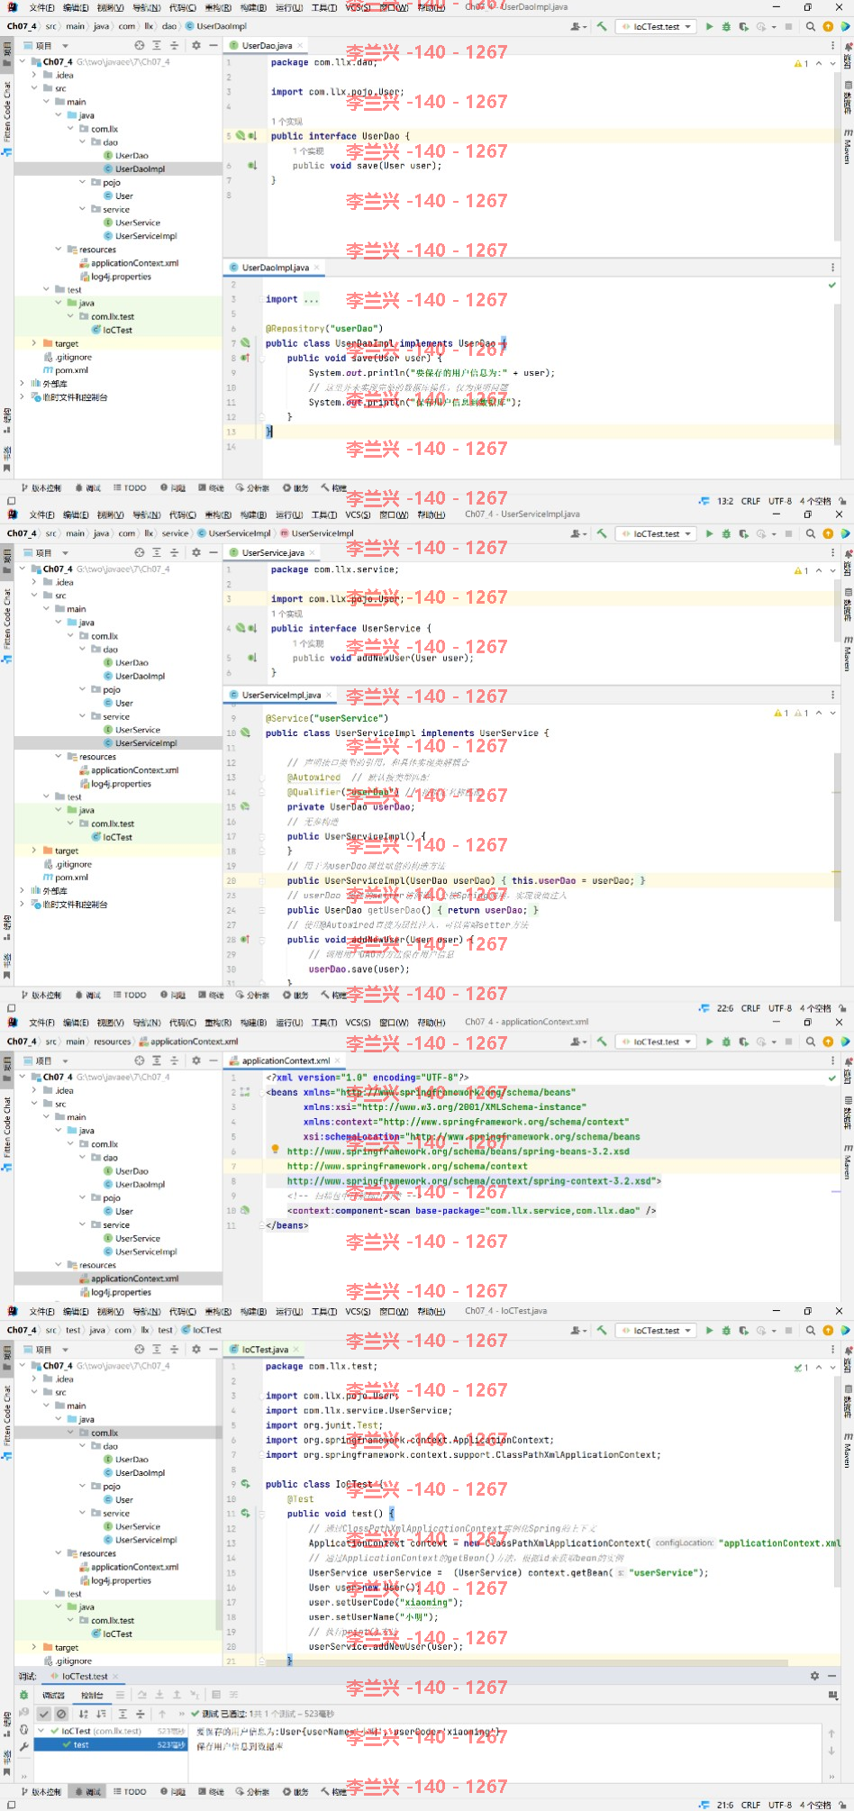Expand all test results in debug panel
Viewport: 854px width, 1811px height.
[123, 1714]
